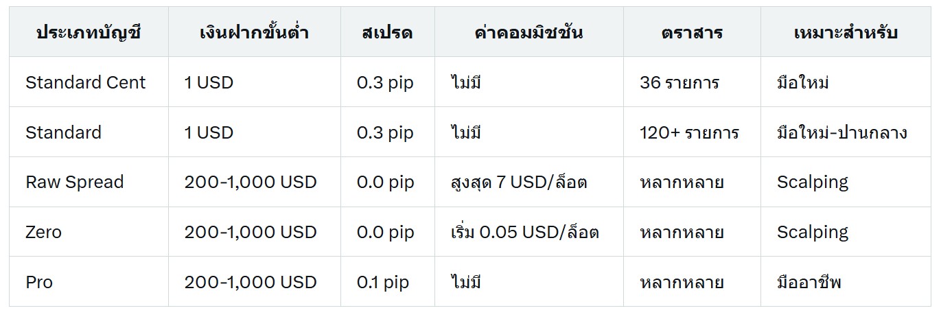Click the Raw Spread row's 200-1,000 USD cell
941x317 pixels.
coord(255,183)
